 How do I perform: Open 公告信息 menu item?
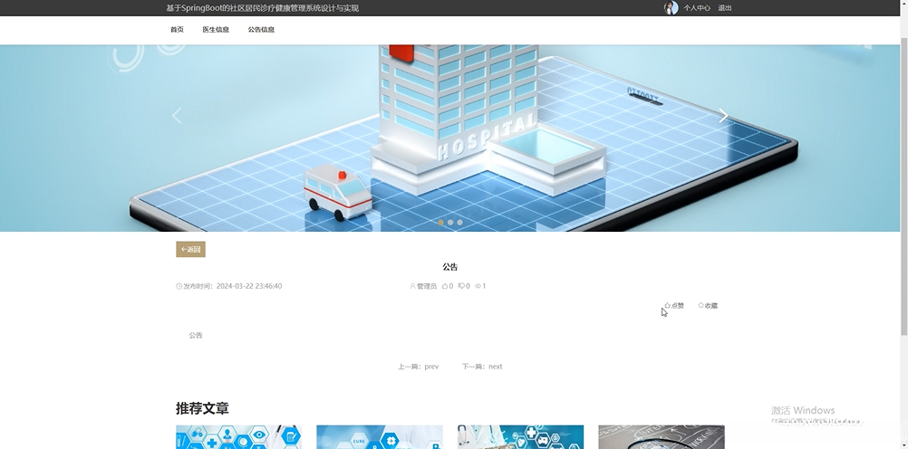pyautogui.click(x=261, y=30)
